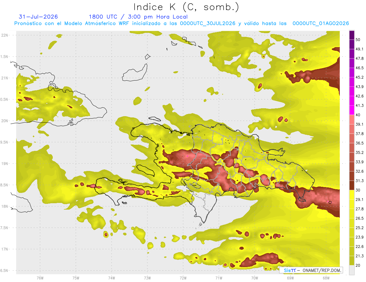366x282 pixels.
Task: Click the colorbar value '41.3'
Action: (360, 106)
